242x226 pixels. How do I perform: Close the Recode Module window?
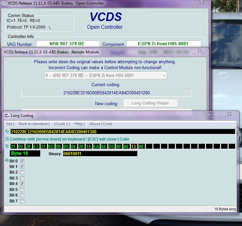(x=199, y=50)
